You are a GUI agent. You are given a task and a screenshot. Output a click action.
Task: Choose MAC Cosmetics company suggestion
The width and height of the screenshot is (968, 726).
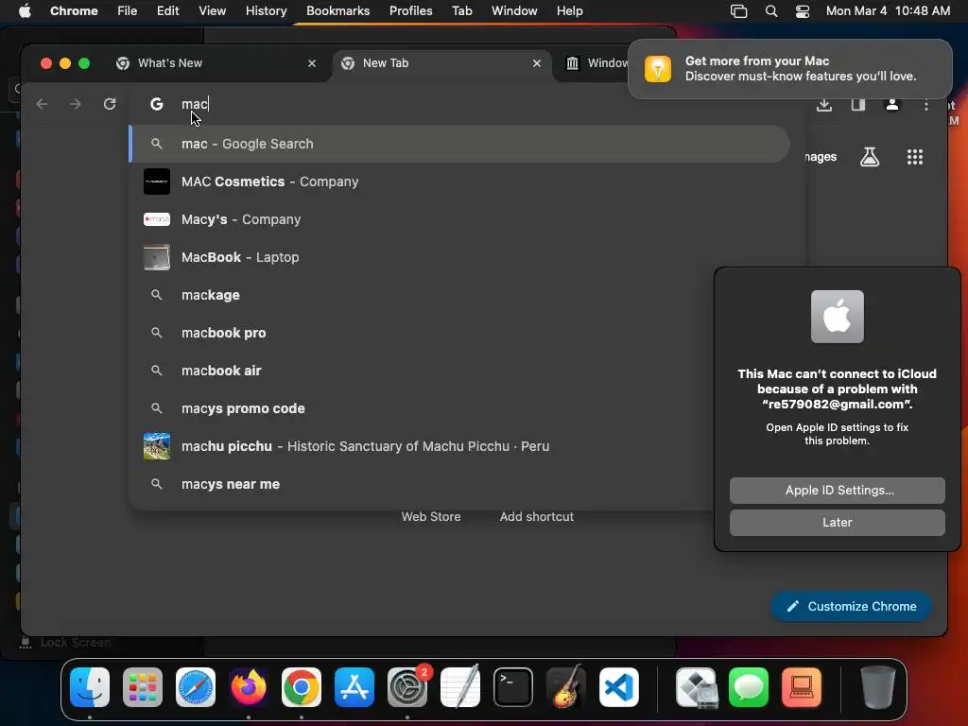click(459, 181)
